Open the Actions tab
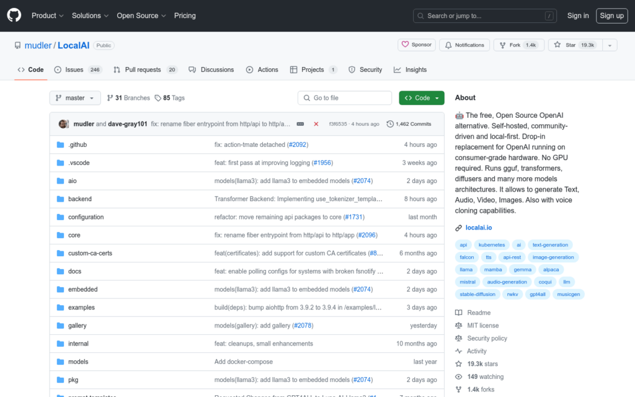Screen dimensions: 635x397 [x=262, y=69]
